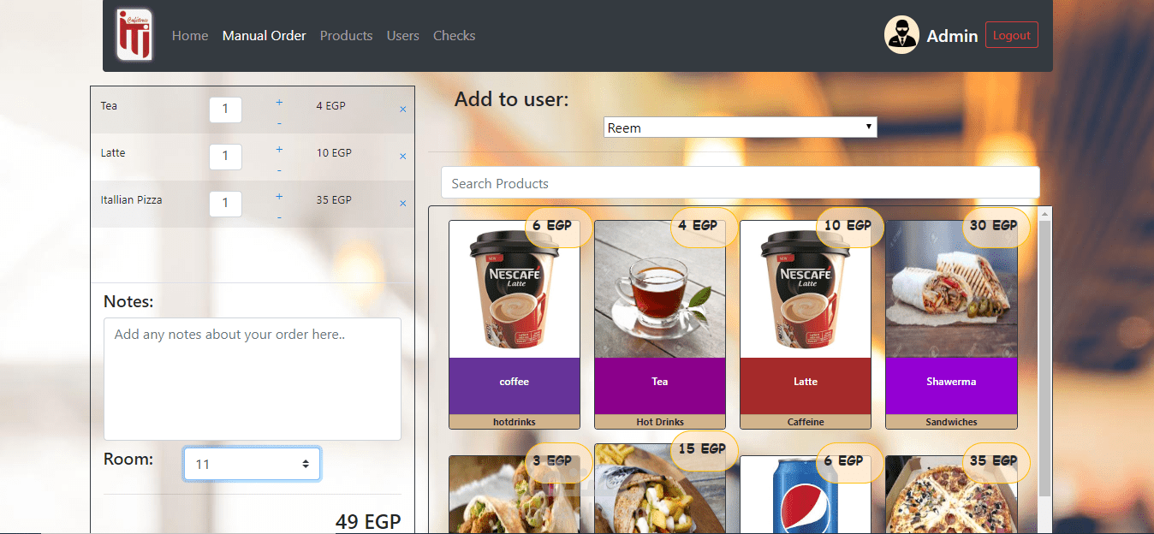Decrease Latte quantity with minus
The image size is (1154, 534).
(279, 170)
